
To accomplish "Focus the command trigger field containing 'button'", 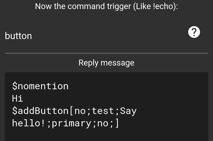I will (95, 36).
